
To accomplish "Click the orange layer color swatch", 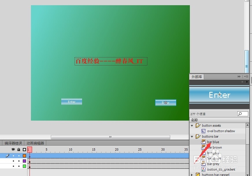I will click(25, 155).
